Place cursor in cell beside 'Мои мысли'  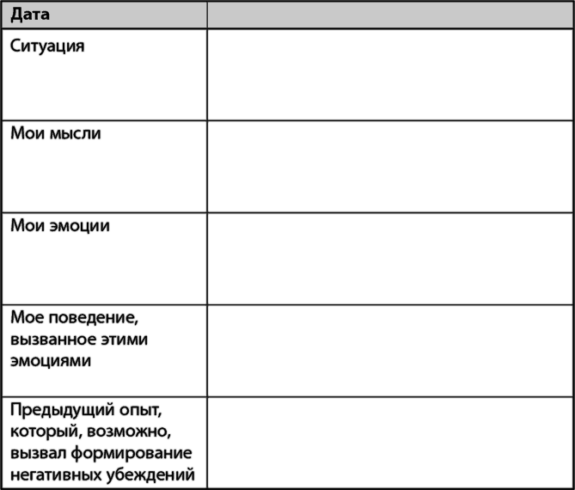point(390,167)
